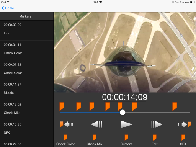The image size is (196, 147).
Task: Select Check Mix marker at 00:00:15;02
Action: click(x=27, y=110)
